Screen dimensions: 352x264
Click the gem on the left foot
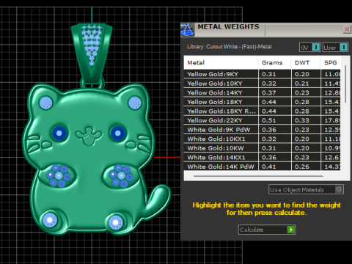click(x=50, y=220)
